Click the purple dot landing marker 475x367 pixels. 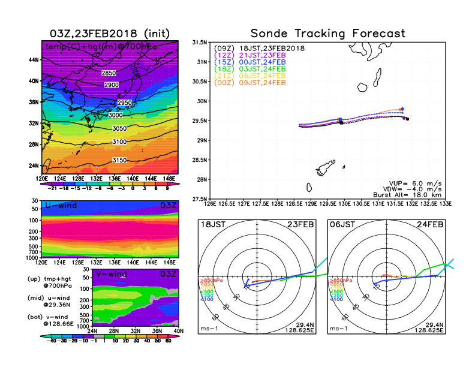(404, 118)
